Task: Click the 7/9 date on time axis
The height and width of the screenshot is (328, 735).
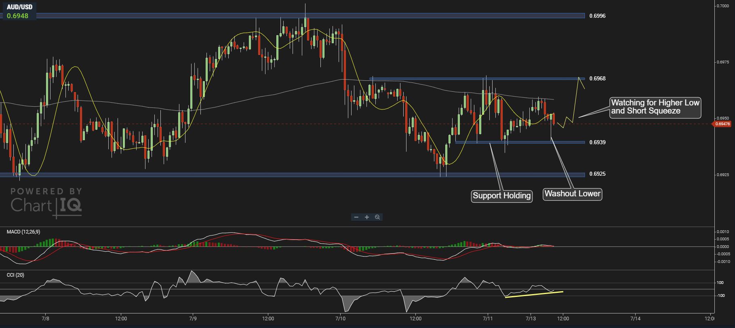Action: (193, 318)
